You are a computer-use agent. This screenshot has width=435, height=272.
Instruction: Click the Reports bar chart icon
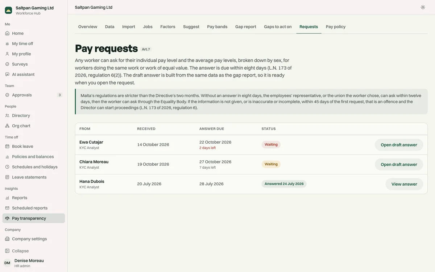pyautogui.click(x=7, y=198)
